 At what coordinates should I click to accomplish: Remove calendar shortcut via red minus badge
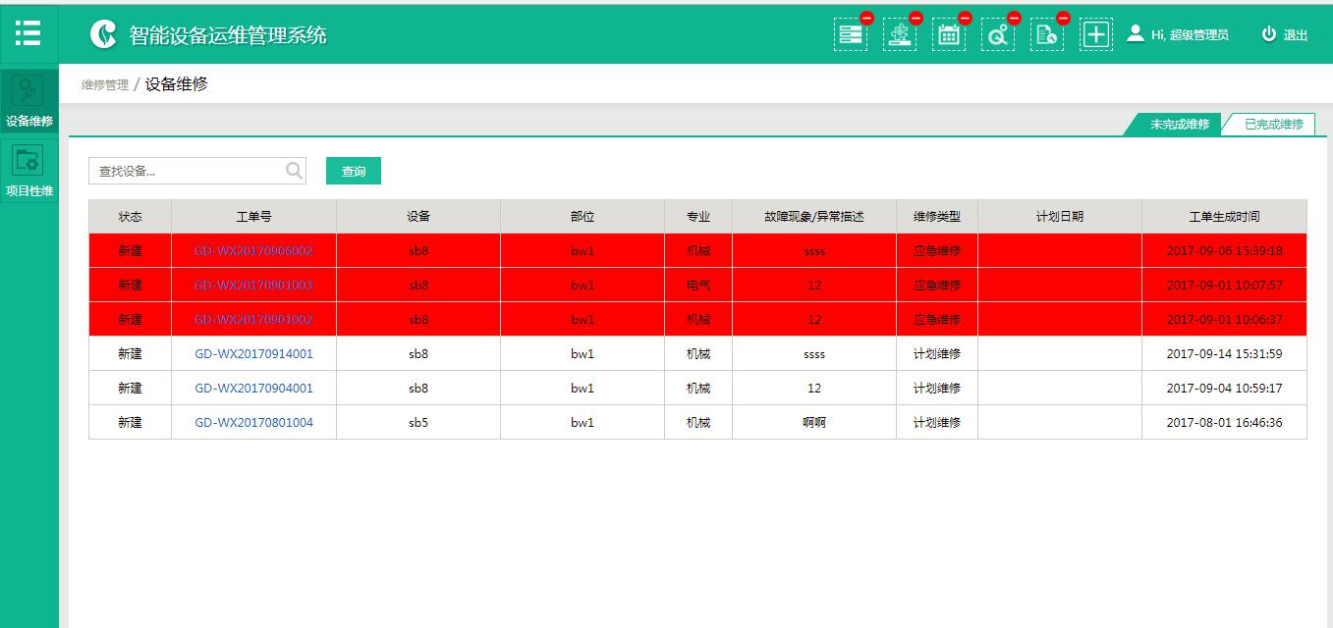click(x=966, y=18)
